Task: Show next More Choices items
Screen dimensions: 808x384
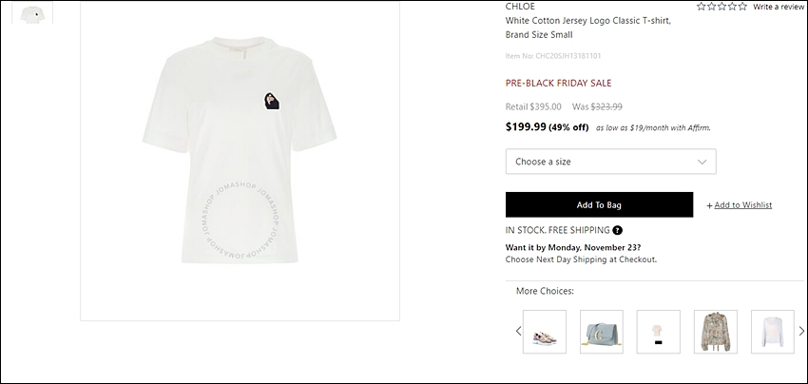Action: click(x=801, y=332)
